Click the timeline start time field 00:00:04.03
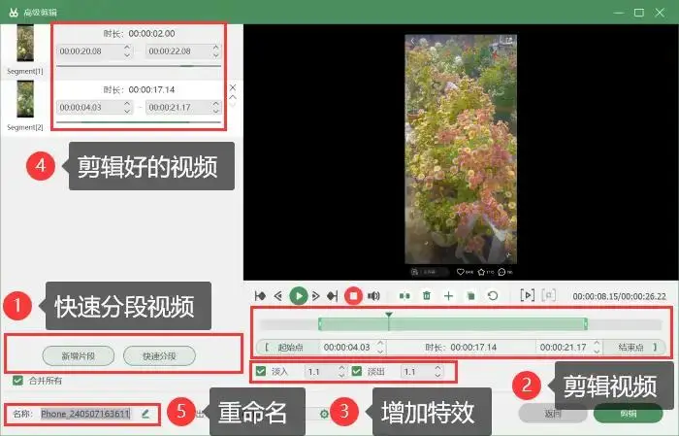The image size is (679, 436). coord(347,348)
